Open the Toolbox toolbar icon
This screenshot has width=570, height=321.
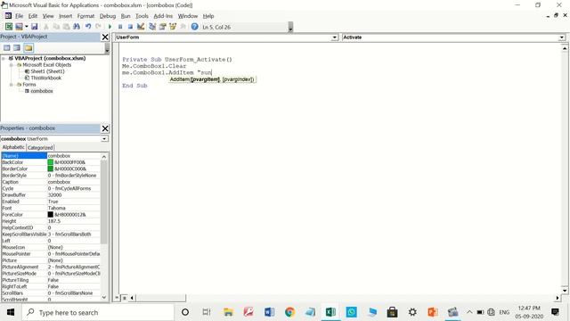[x=183, y=27]
